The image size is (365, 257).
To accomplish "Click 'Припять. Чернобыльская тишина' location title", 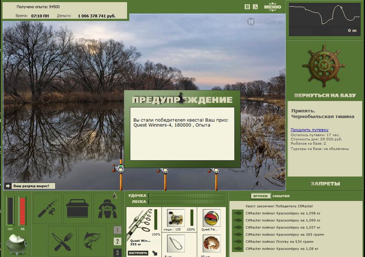I will click(x=323, y=114).
